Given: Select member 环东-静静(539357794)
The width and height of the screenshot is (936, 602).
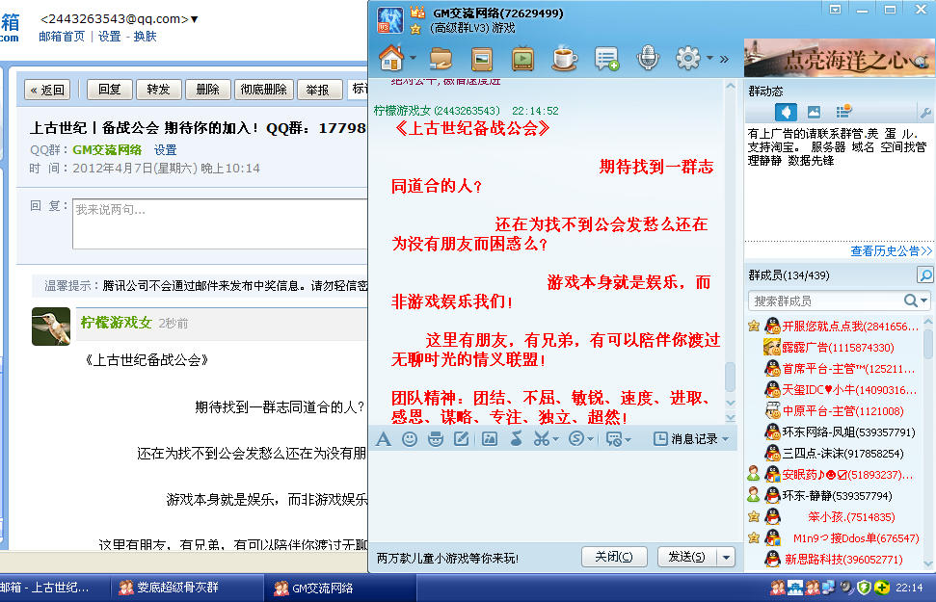Looking at the screenshot, I should pyautogui.click(x=828, y=496).
